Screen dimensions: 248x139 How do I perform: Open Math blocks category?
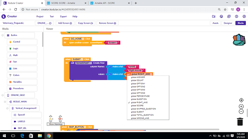click(x=22, y=55)
